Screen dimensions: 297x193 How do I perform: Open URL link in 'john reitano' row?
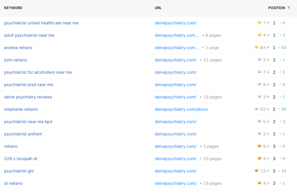[x=176, y=60]
